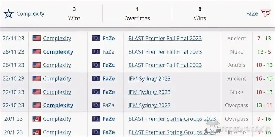275x137 pixels.
Task: Click the US flag in the 13 - 11 row
Action: pos(37,105)
